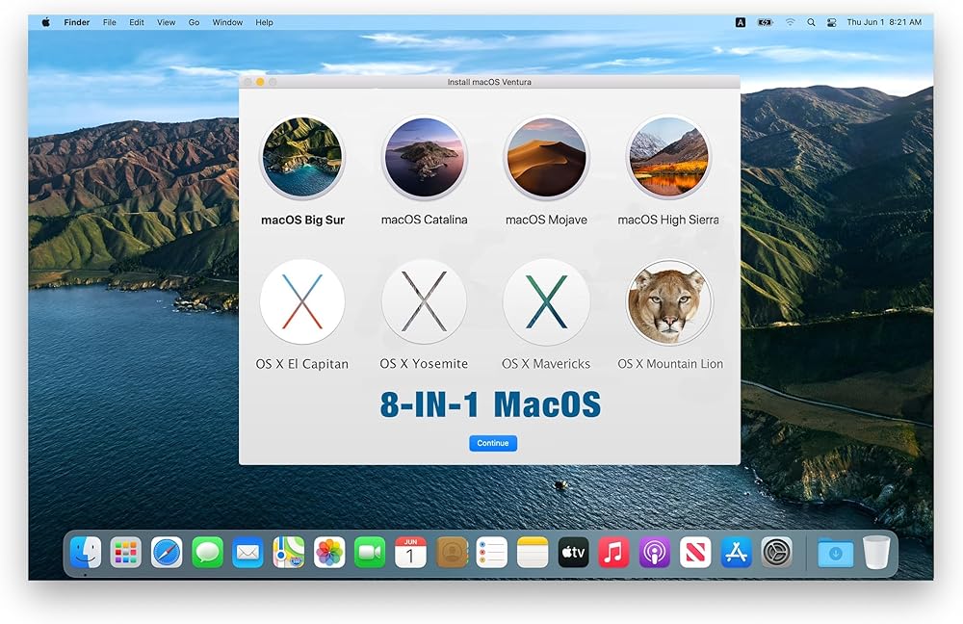The height and width of the screenshot is (624, 963).
Task: Choose the macOS Catalina island icon
Action: (x=425, y=157)
